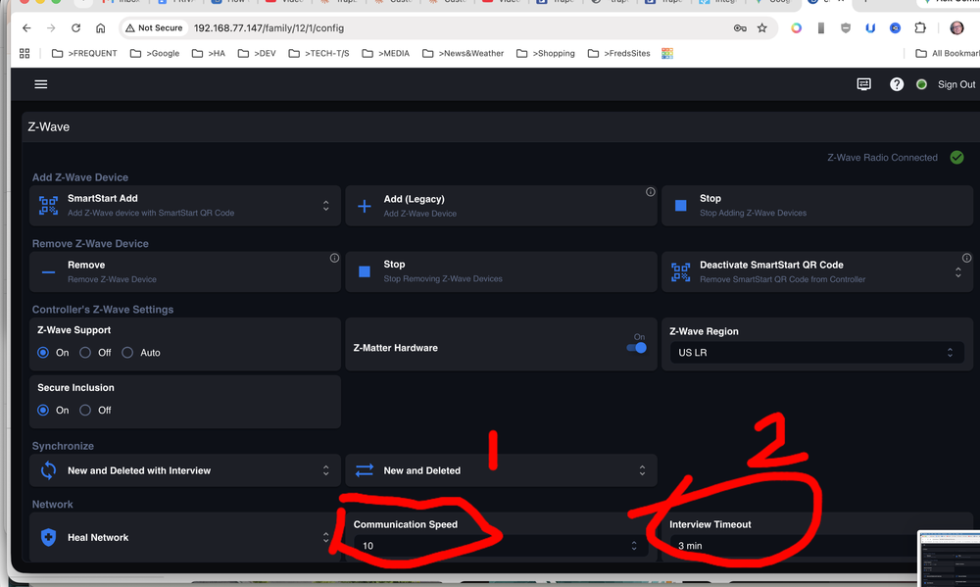
Task: Open the Communication Speed dropdown showing 10
Action: click(x=500, y=546)
